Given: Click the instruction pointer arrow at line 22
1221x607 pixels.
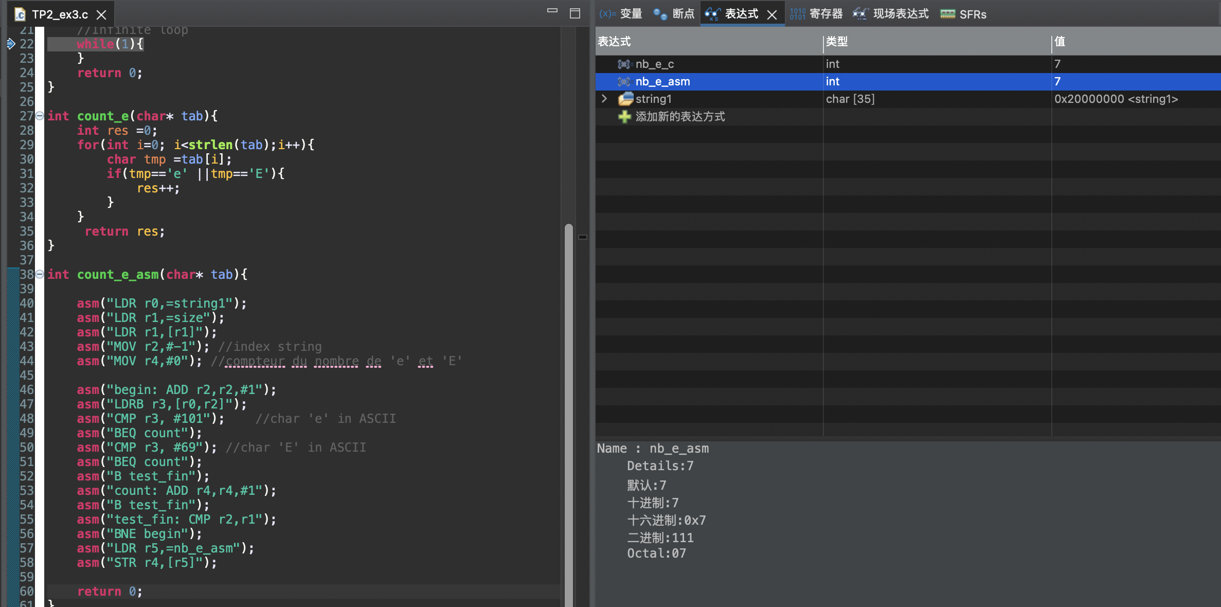Looking at the screenshot, I should (x=11, y=44).
